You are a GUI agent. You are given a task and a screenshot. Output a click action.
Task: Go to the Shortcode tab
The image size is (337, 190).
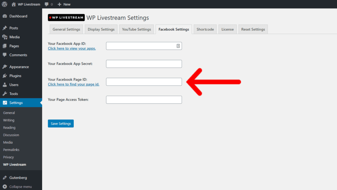tap(205, 29)
